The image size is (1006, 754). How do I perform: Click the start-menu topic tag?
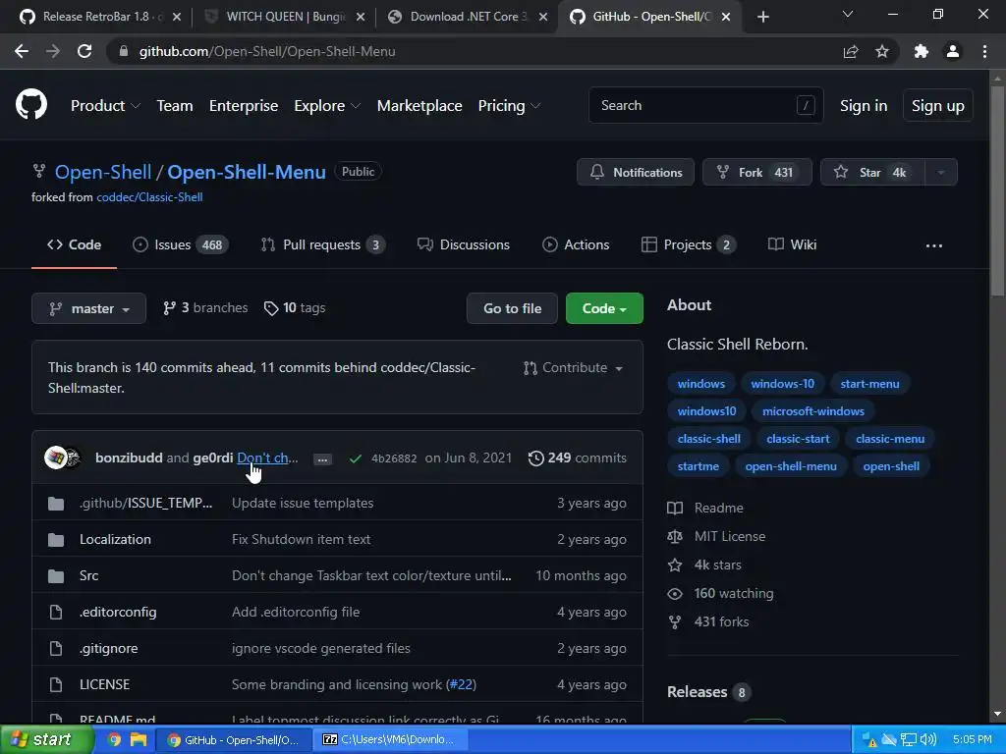click(x=869, y=384)
